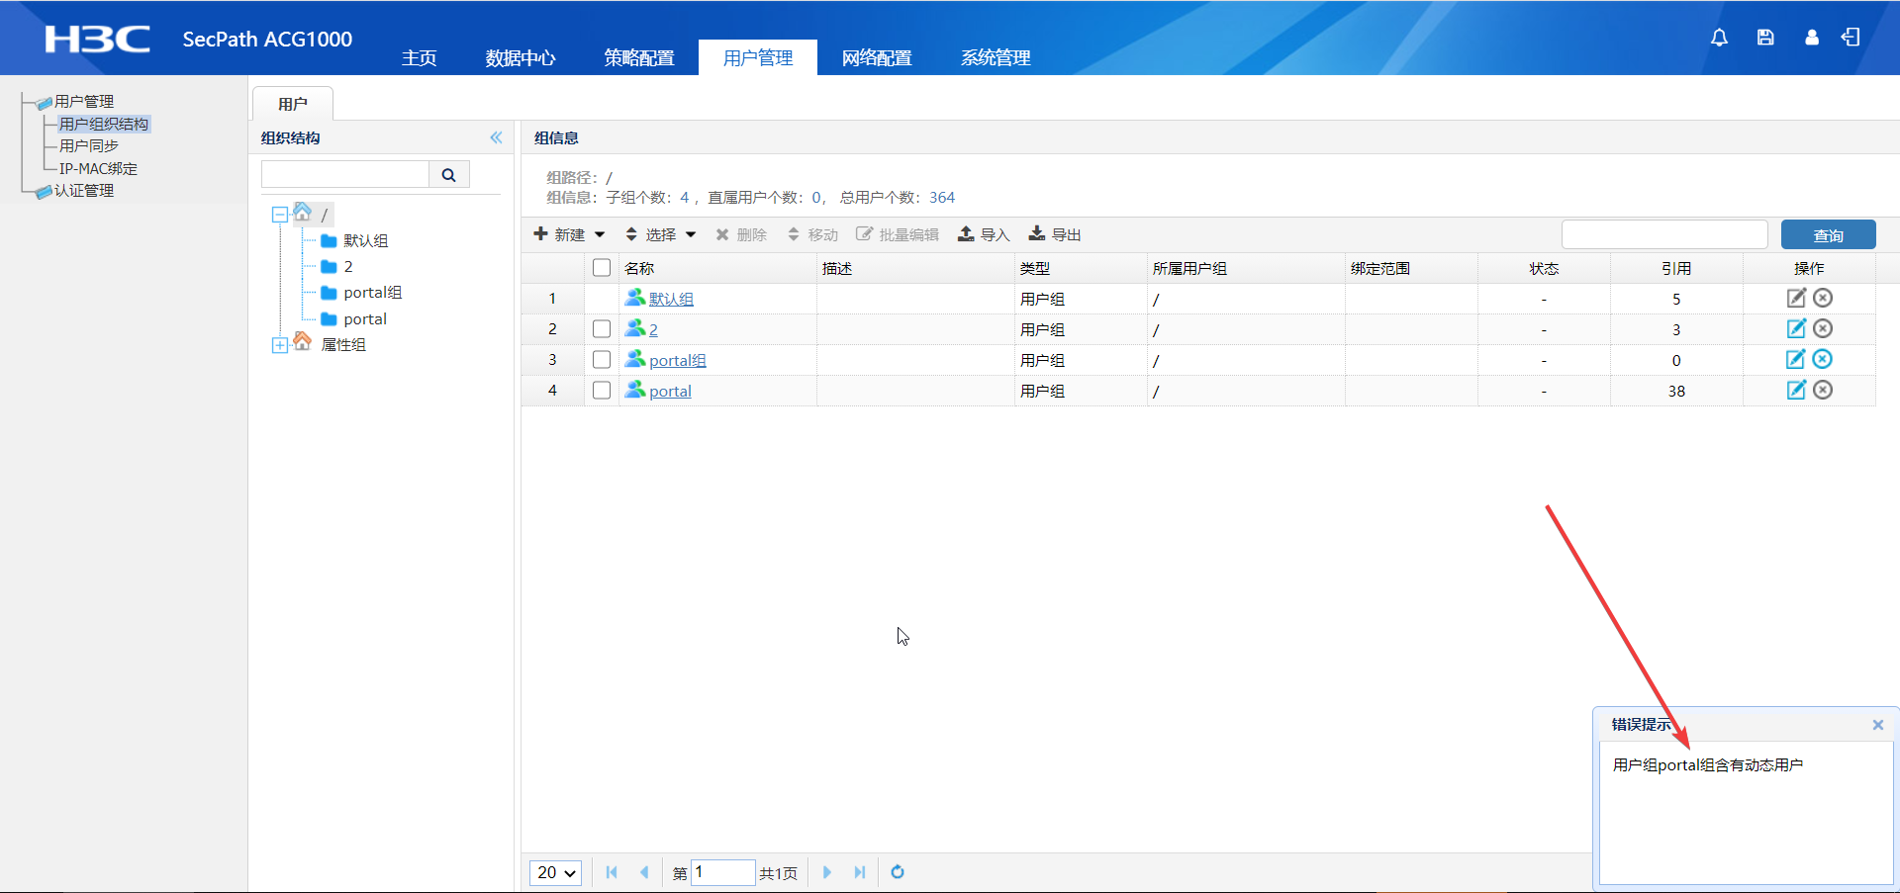Viewport: 1900px width, 893px height.
Task: Click the save configuration disk icon
Action: [x=1765, y=38]
